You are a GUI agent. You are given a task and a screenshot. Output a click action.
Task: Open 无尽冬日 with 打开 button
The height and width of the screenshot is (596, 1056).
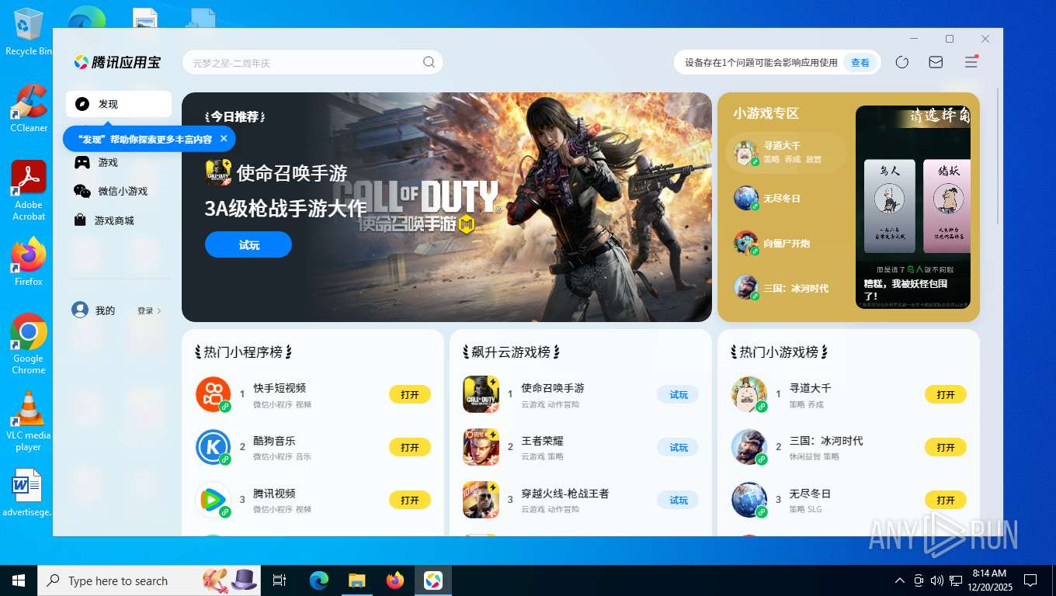pos(946,500)
